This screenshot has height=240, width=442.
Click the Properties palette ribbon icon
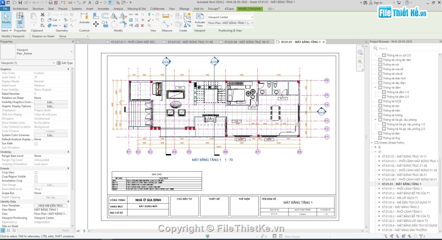coord(20,24)
